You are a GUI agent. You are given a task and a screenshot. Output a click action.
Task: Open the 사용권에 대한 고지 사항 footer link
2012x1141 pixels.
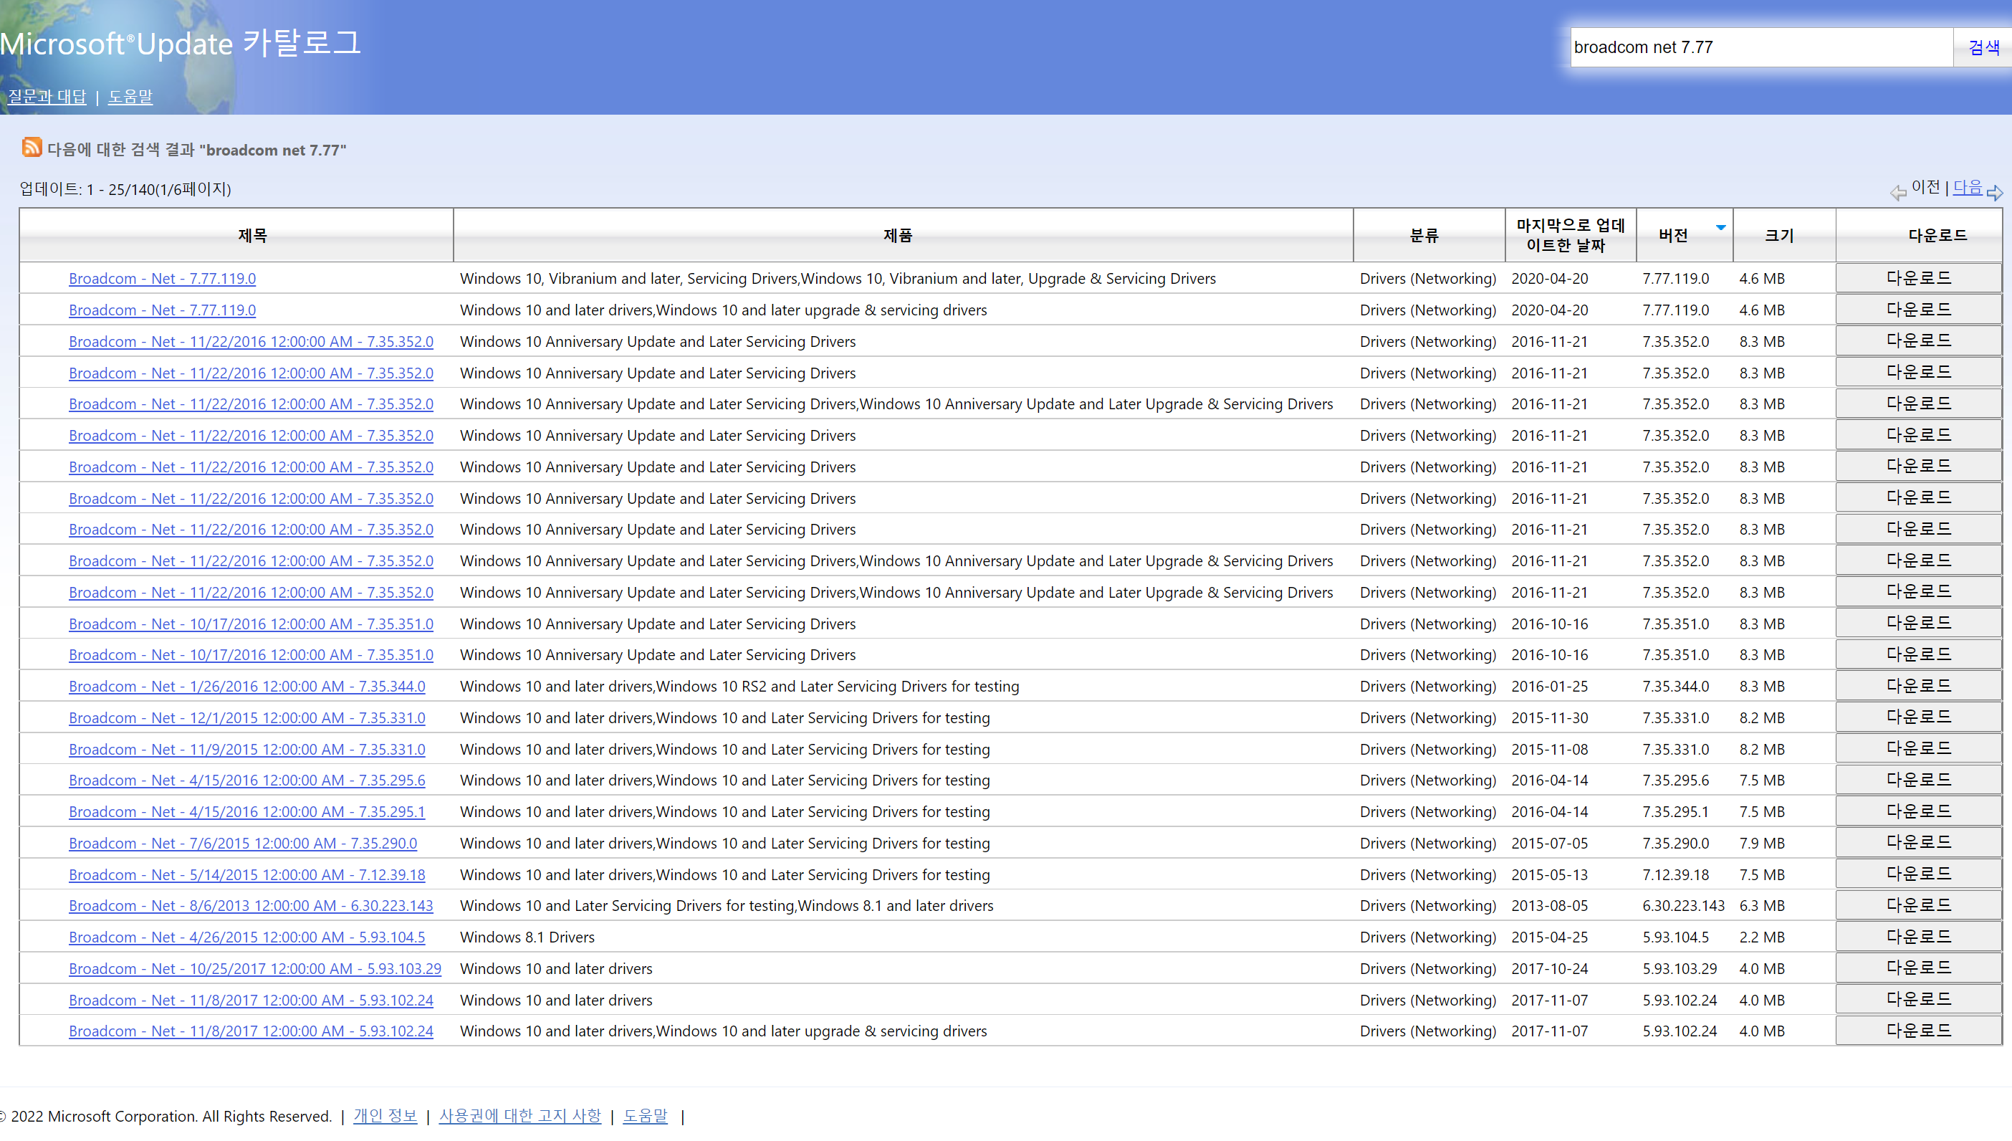pos(519,1115)
